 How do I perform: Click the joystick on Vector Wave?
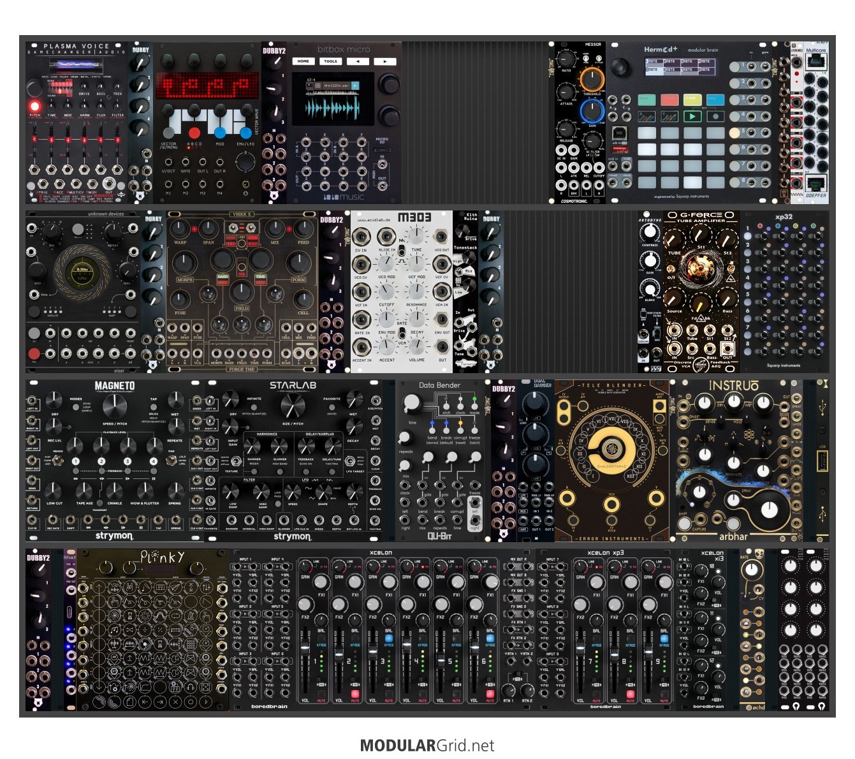[245, 164]
